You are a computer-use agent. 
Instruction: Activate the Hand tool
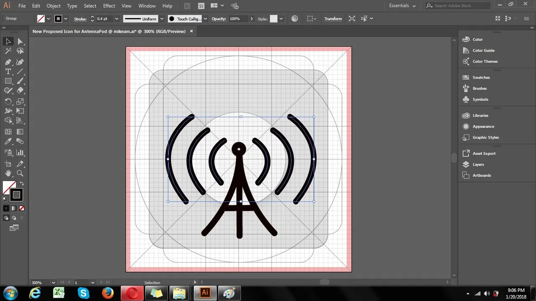(x=8, y=173)
